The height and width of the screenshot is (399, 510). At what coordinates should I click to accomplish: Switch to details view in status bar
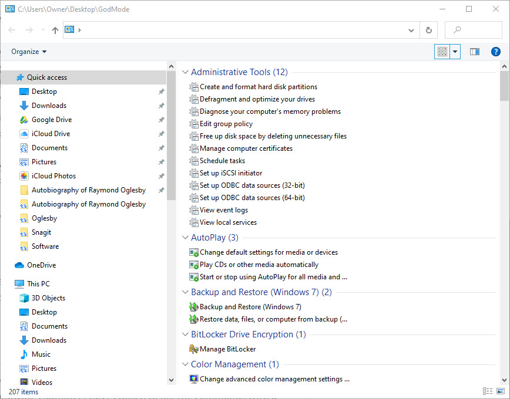[x=487, y=391]
